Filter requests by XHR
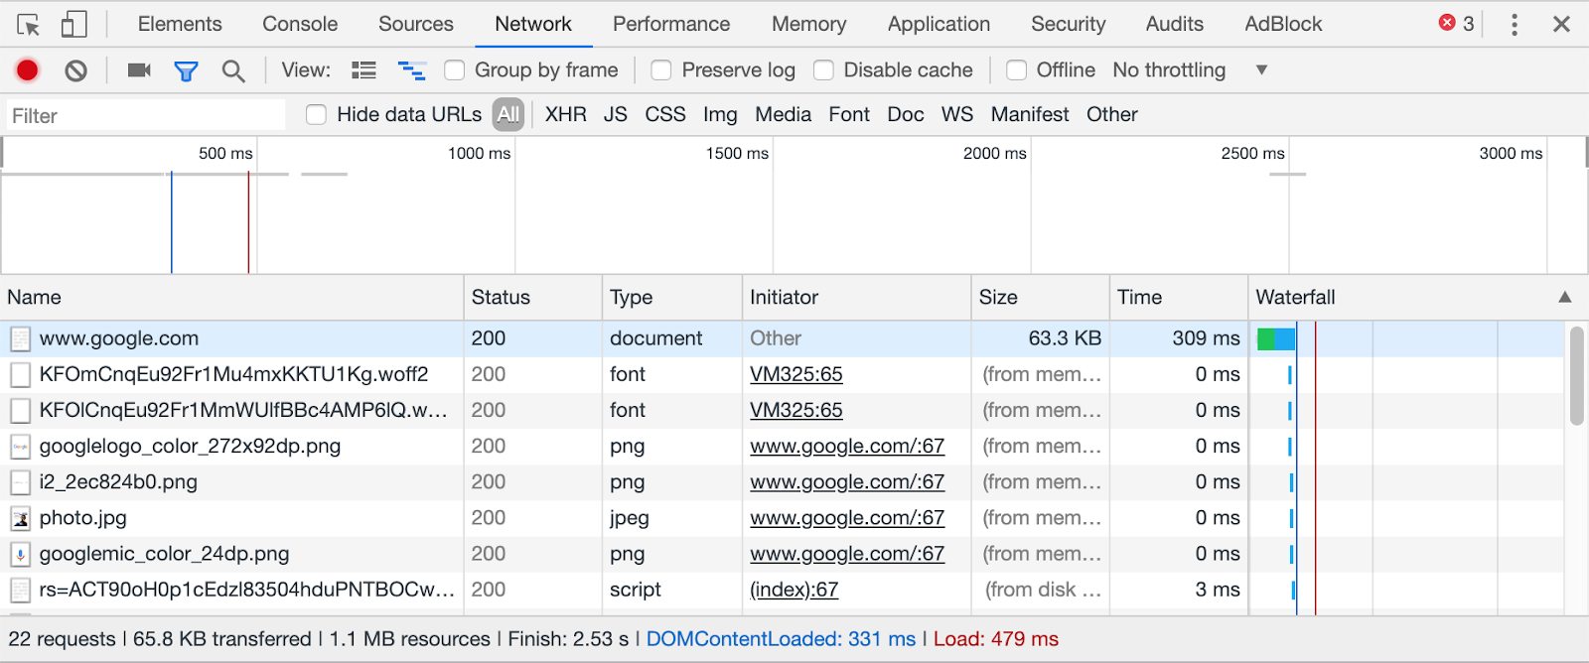 [x=566, y=115]
